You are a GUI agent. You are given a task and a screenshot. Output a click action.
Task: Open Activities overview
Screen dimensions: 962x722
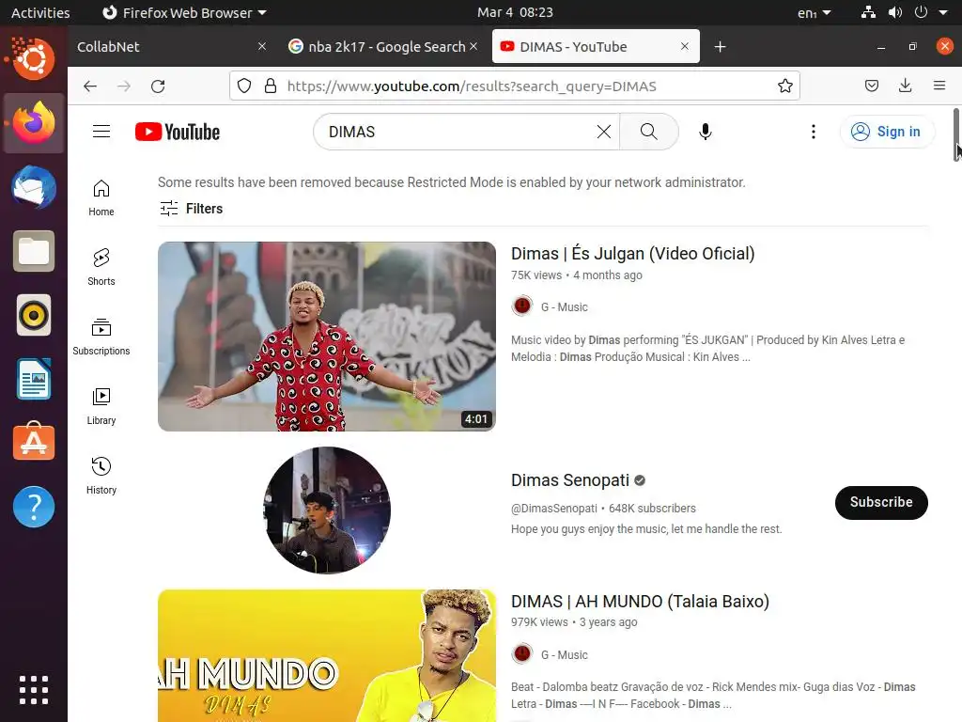[x=40, y=12]
